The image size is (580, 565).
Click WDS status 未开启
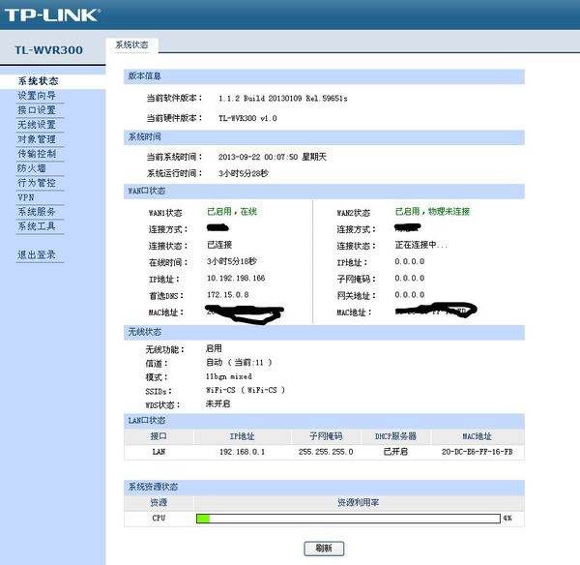point(217,403)
